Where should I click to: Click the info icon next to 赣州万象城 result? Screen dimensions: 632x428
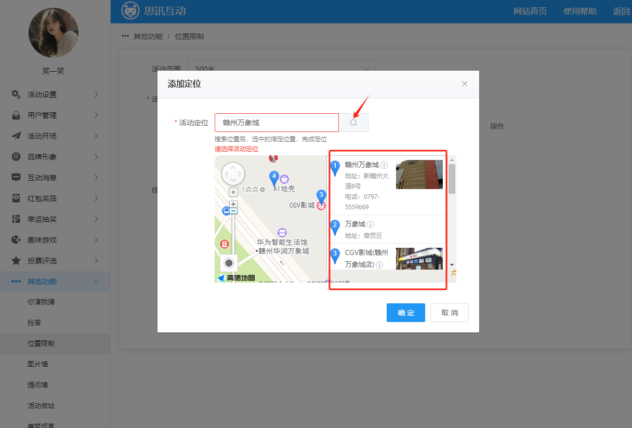click(x=384, y=165)
